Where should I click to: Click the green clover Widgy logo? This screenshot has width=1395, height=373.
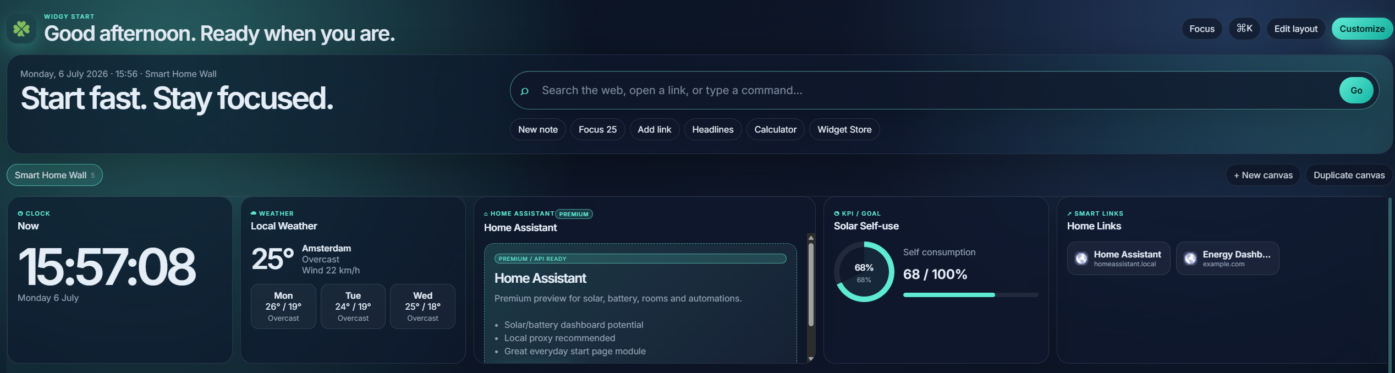(21, 29)
